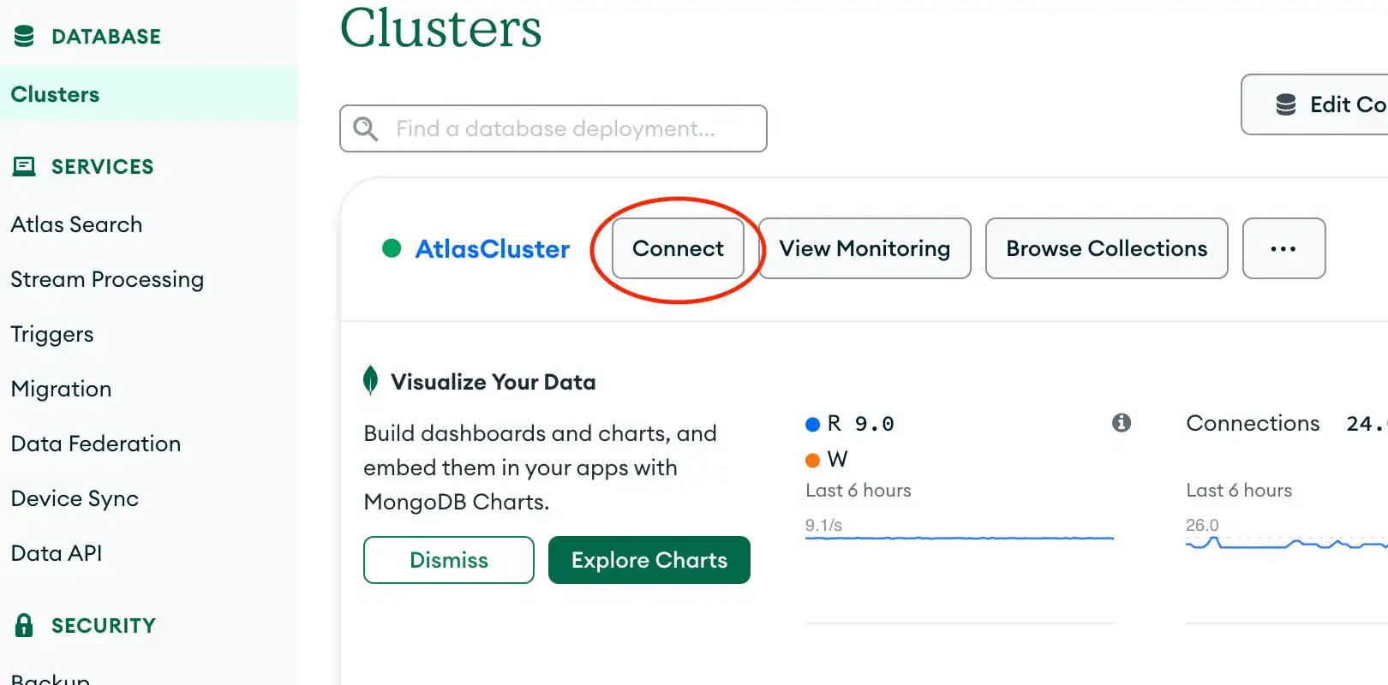Click Explore Charts
This screenshot has height=685, width=1388.
(x=649, y=560)
